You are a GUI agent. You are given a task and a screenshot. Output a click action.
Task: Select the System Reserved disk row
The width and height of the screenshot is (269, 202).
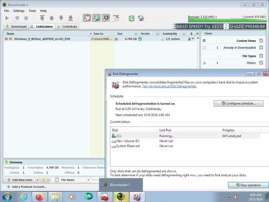click(x=186, y=146)
